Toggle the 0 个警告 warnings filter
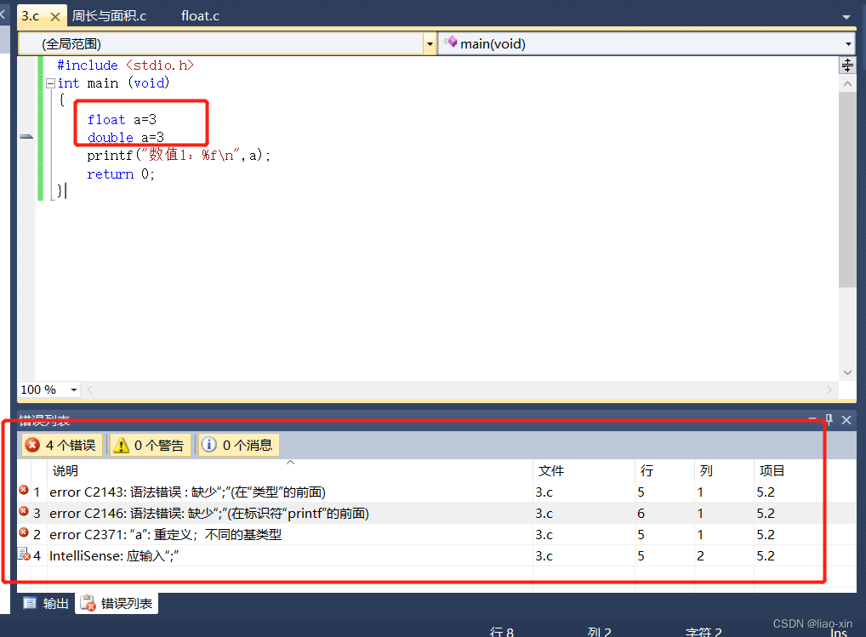 150,445
